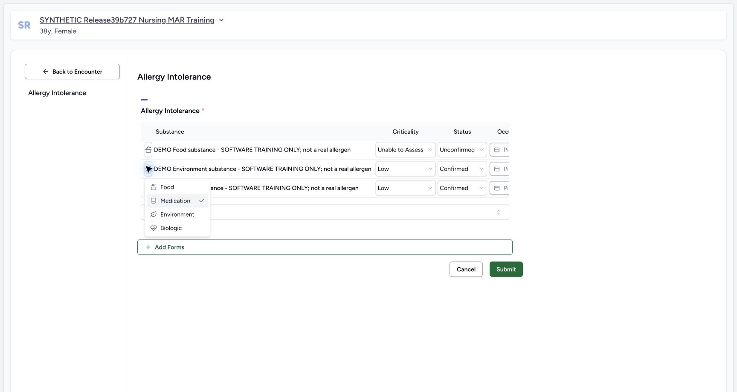Click calendar icon in DEMO Environment substance row
This screenshot has height=392, width=737.
(497, 169)
